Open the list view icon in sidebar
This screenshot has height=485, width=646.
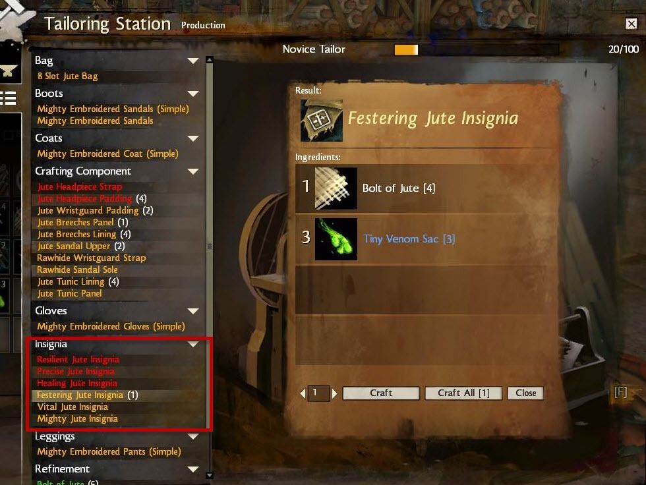8,98
